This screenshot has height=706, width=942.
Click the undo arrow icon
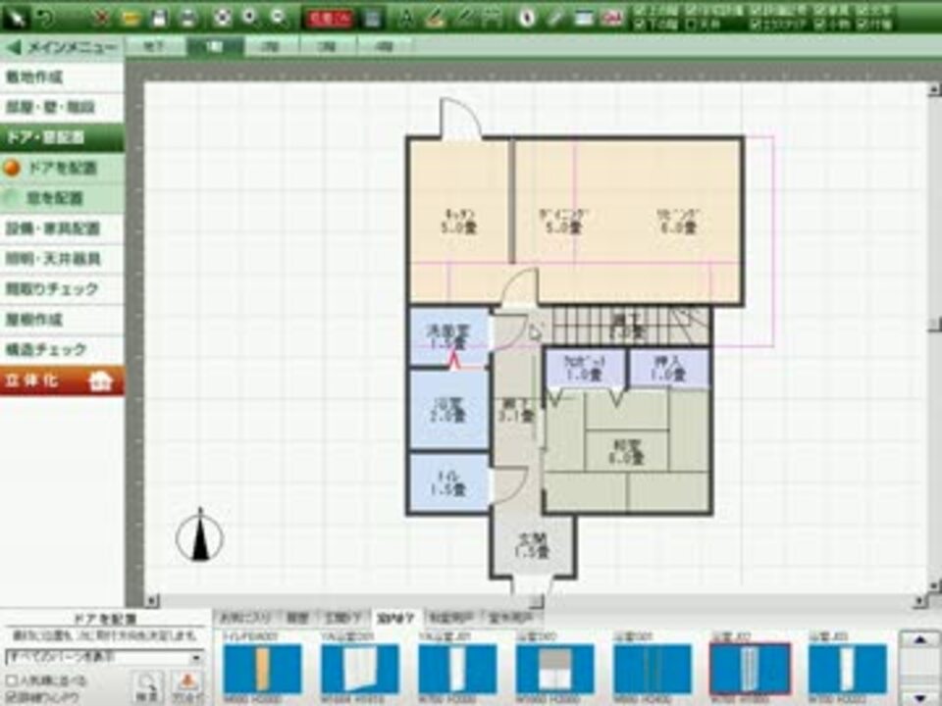[x=45, y=18]
